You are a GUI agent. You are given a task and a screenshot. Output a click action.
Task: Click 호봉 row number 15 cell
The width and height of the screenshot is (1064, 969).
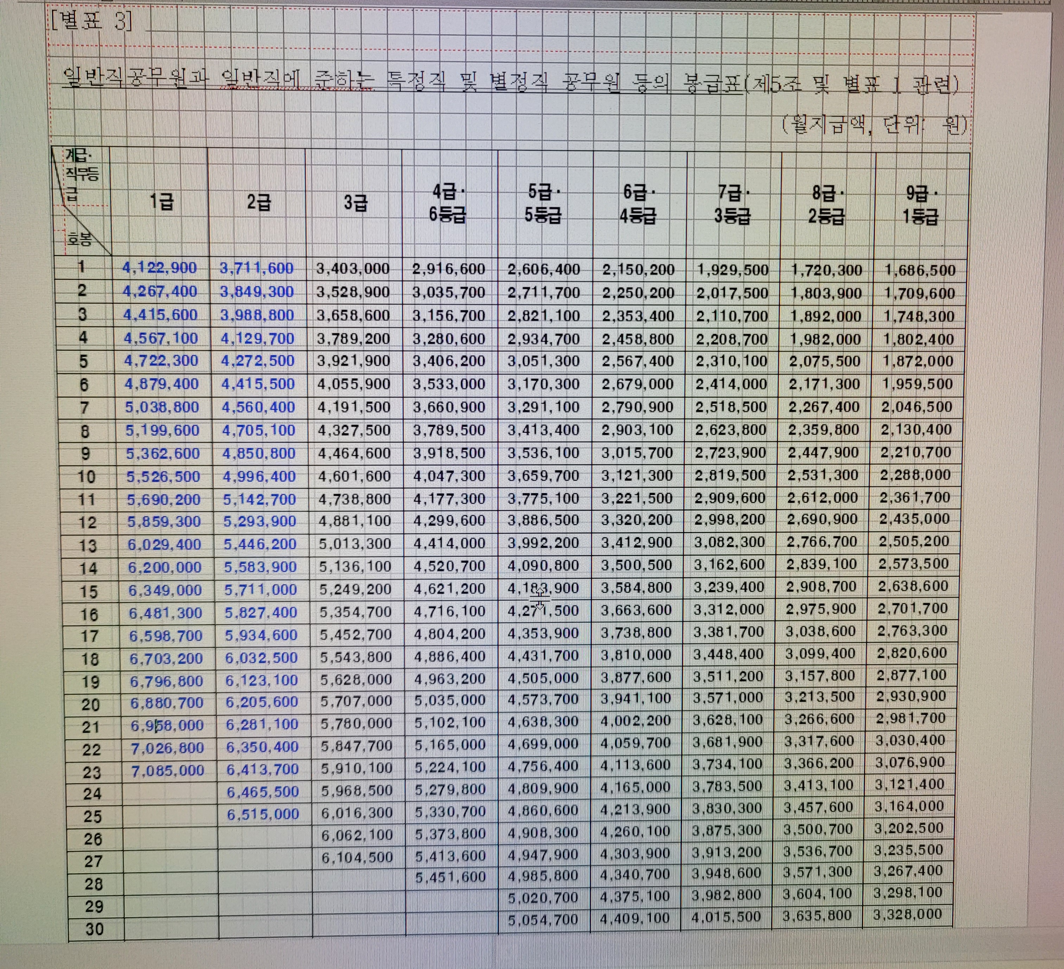pos(89,591)
